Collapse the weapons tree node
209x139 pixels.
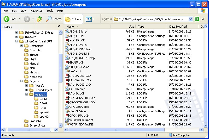[26, 94]
